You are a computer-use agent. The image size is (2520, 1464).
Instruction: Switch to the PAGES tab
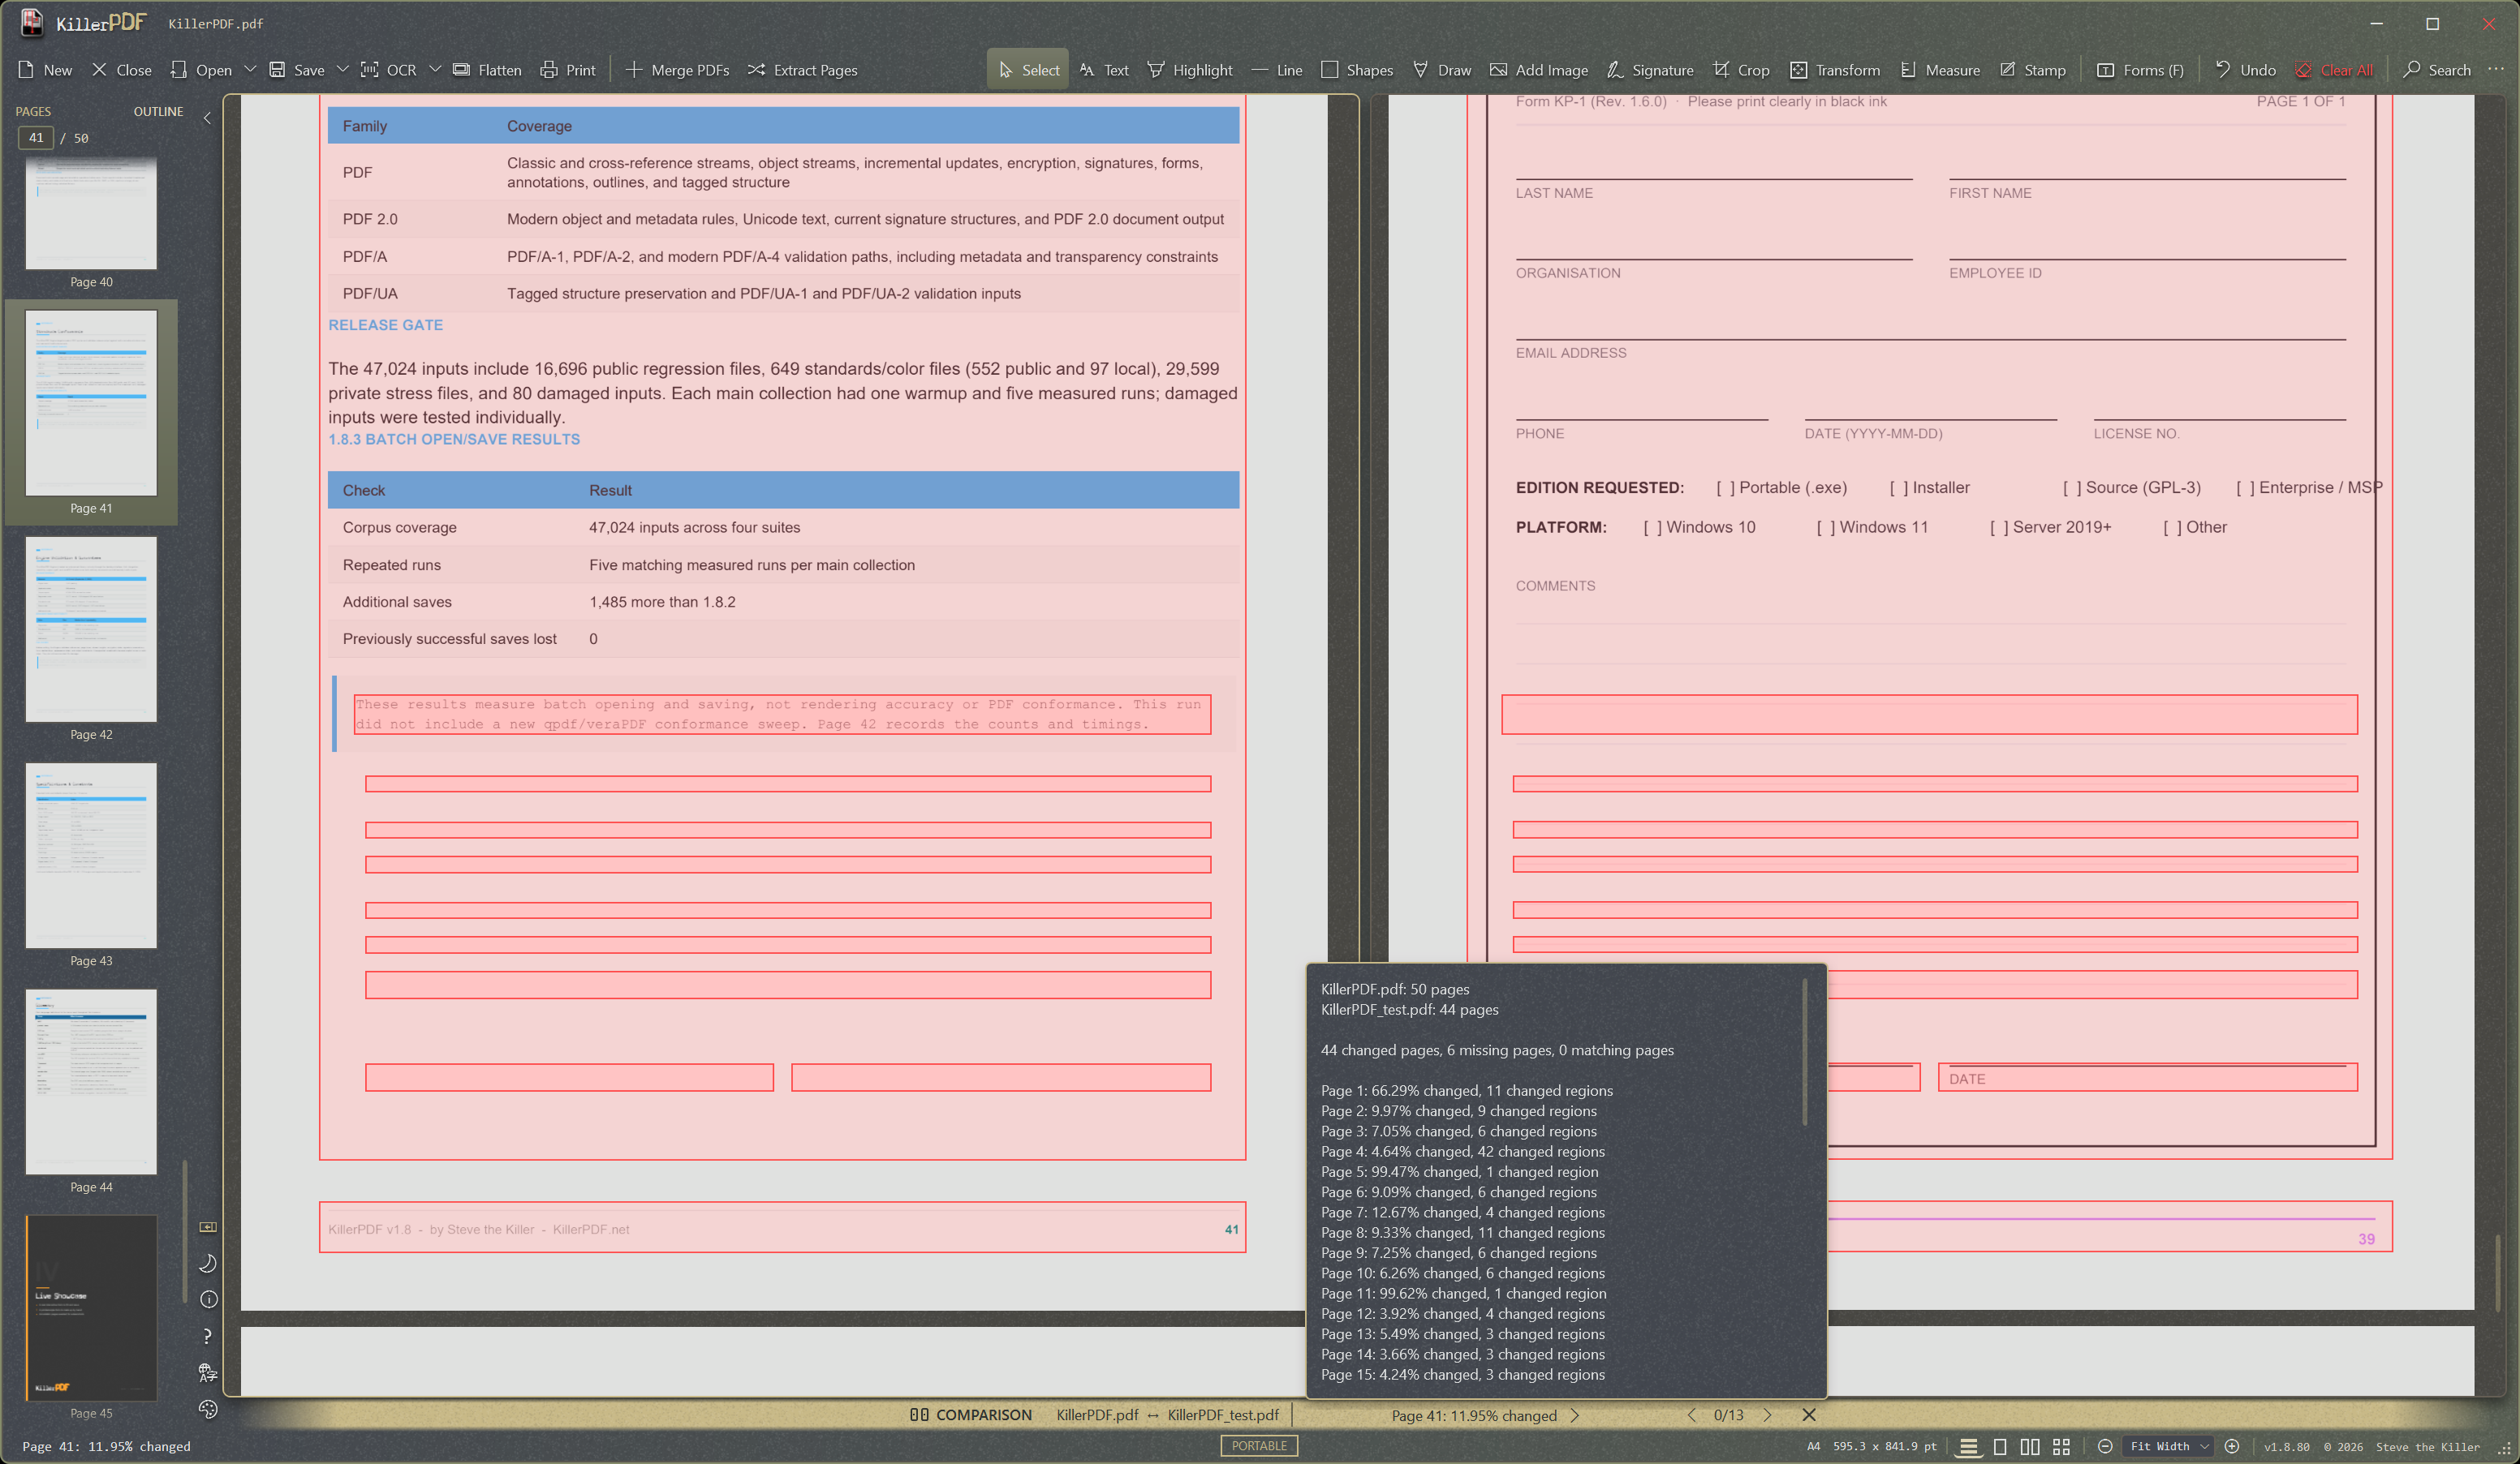[33, 111]
